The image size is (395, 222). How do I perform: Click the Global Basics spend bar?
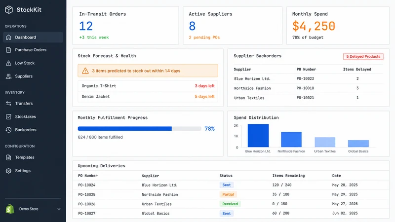pos(358,144)
